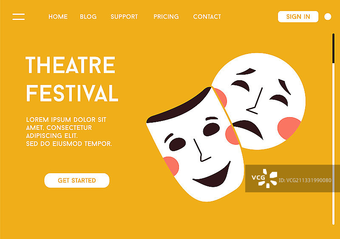The height and width of the screenshot is (239, 340).
Task: Open the BLOG page link
Action: click(88, 17)
